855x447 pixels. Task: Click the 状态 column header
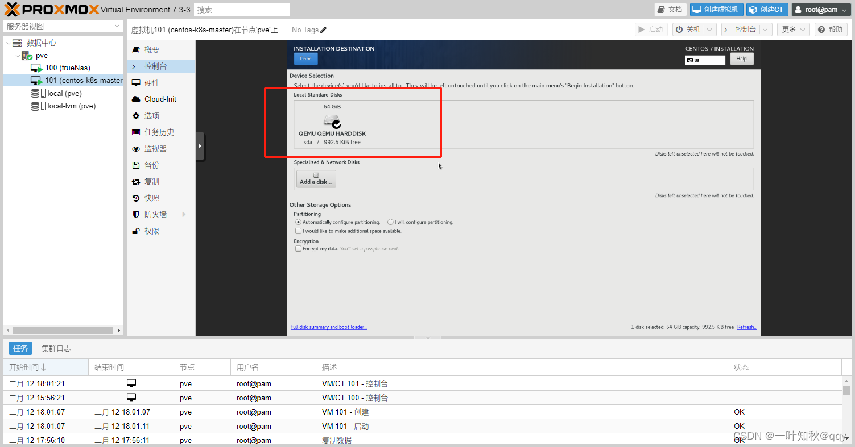click(x=784, y=367)
